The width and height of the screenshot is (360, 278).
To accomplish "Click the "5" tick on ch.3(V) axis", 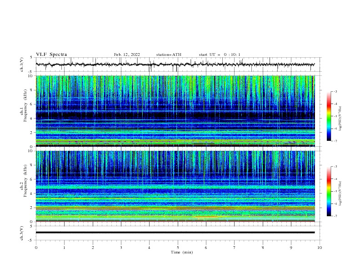I will pos(32,226).
